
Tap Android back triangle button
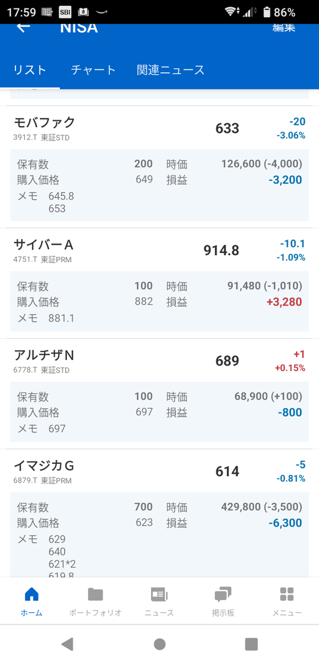(x=67, y=644)
